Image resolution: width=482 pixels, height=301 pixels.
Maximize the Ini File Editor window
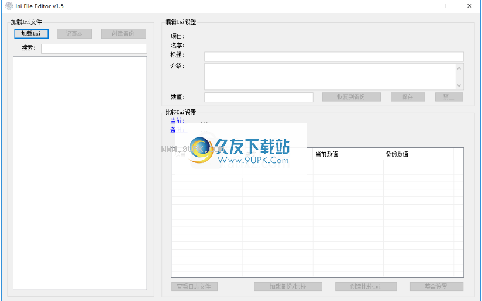tap(448, 6)
